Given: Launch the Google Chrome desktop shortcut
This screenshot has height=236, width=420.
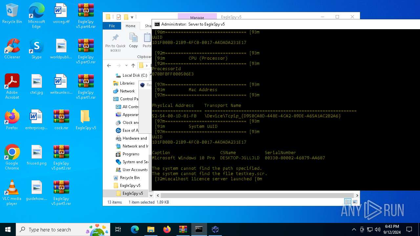Looking at the screenshot, I should [x=12, y=157].
